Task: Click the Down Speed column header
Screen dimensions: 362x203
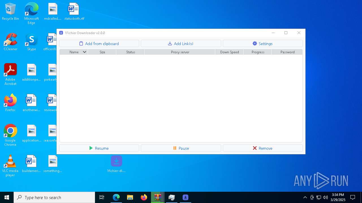Action: click(229, 52)
